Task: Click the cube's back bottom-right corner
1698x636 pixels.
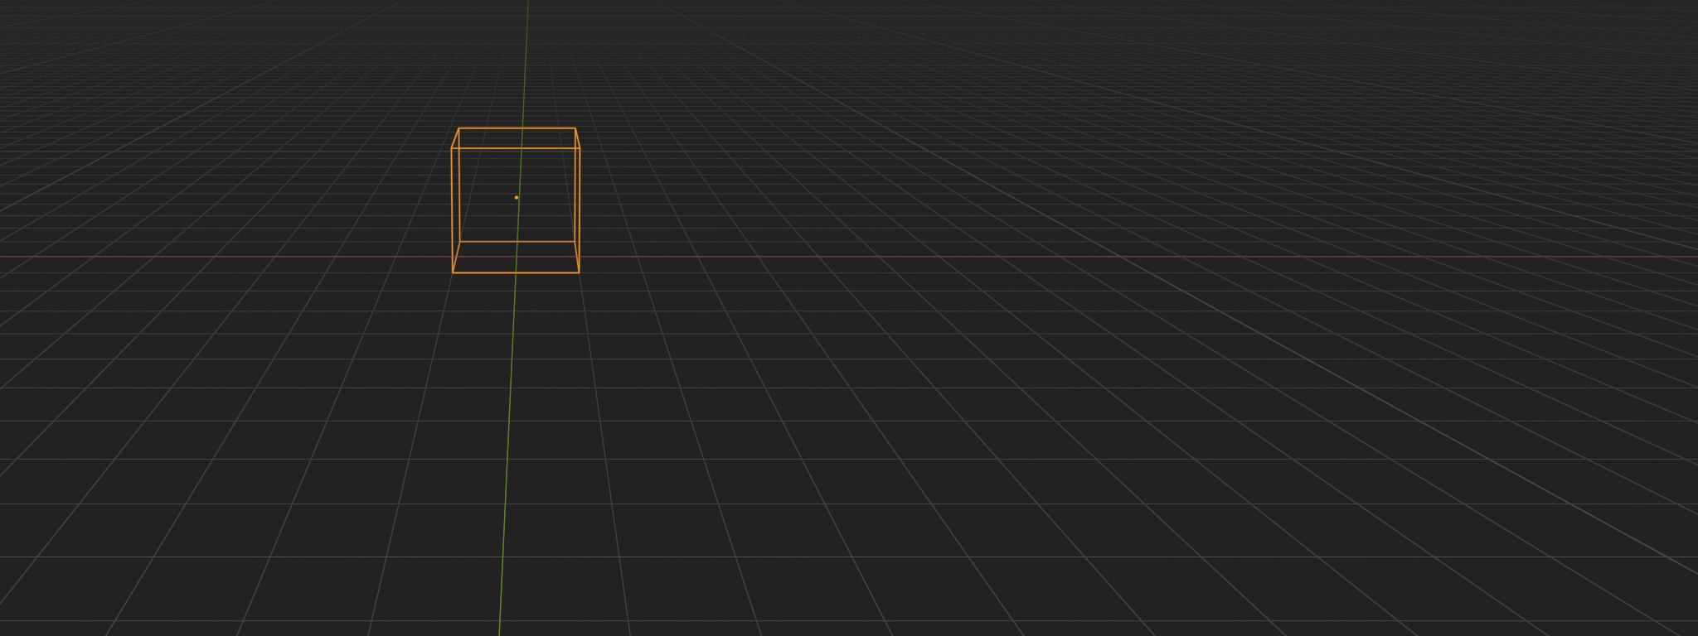Action: pyautogui.click(x=575, y=242)
